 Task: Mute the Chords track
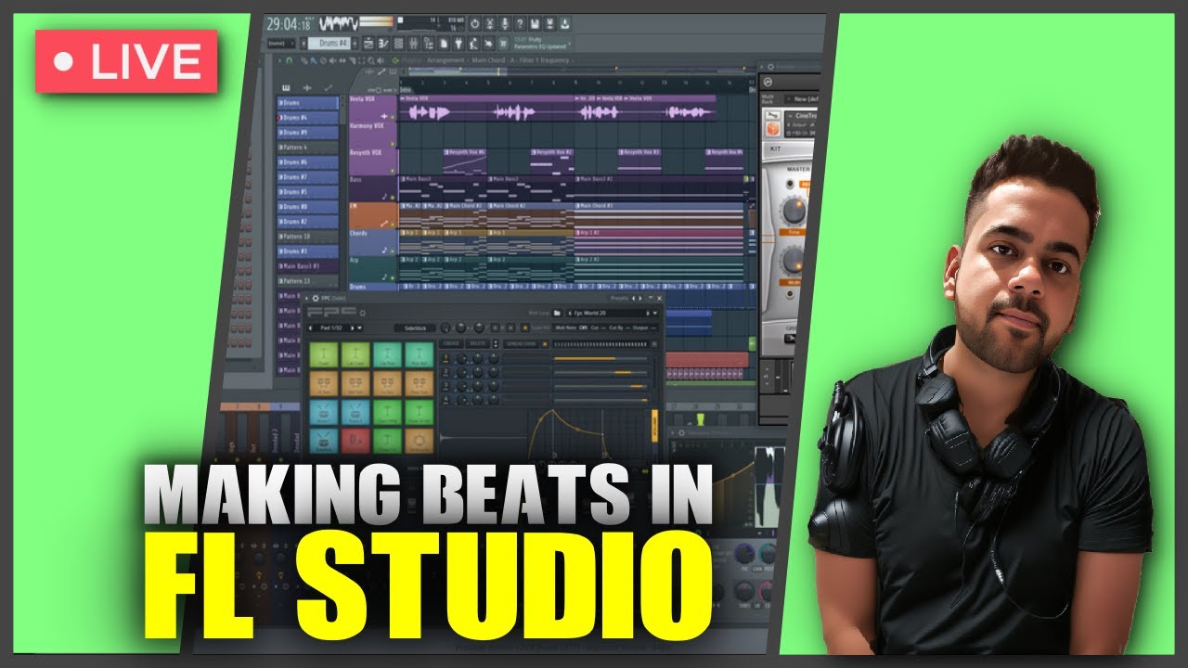(393, 251)
